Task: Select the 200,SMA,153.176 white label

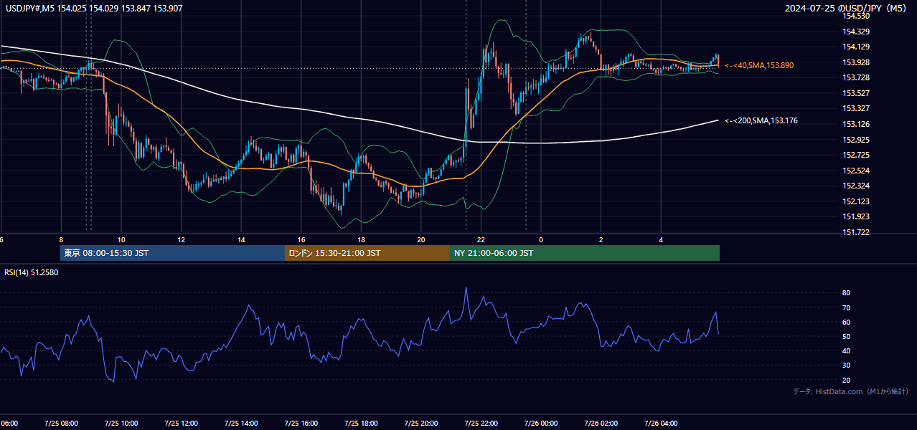Action: click(x=761, y=120)
